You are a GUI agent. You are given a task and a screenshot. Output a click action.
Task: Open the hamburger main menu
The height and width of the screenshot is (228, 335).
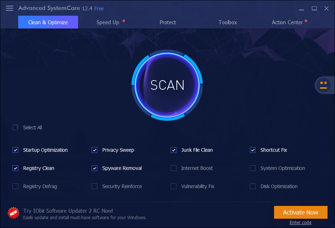pyautogui.click(x=10, y=8)
